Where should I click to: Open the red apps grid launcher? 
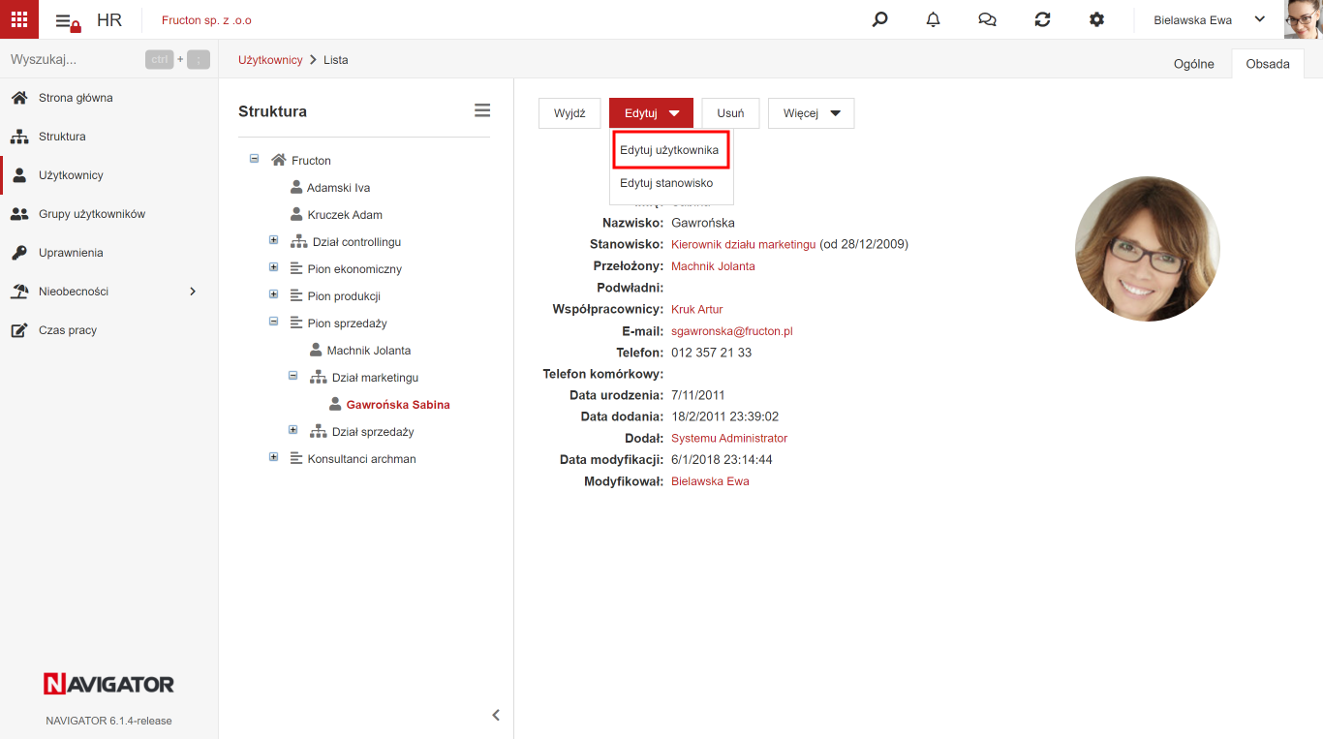[x=19, y=19]
